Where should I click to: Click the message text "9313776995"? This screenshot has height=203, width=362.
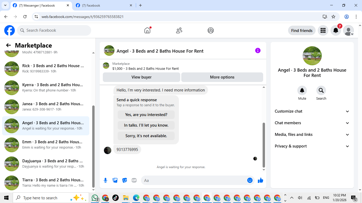tap(127, 150)
